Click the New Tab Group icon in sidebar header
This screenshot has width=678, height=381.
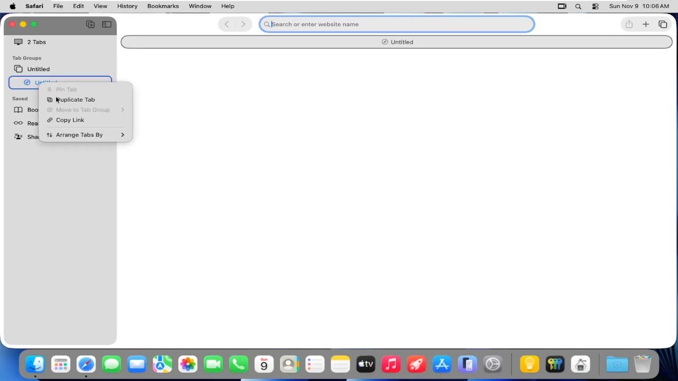click(91, 24)
